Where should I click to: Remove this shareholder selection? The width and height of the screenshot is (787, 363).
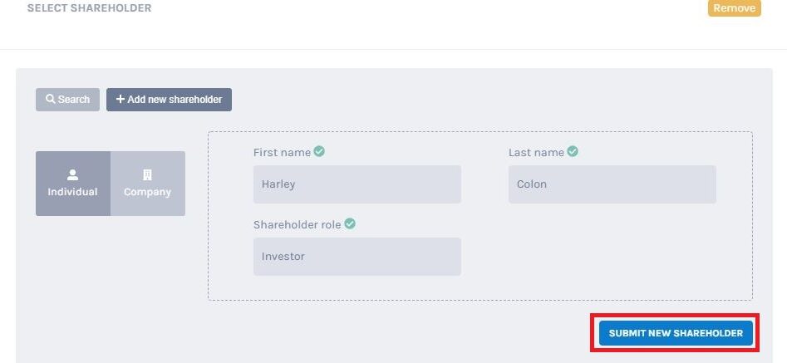(x=735, y=8)
